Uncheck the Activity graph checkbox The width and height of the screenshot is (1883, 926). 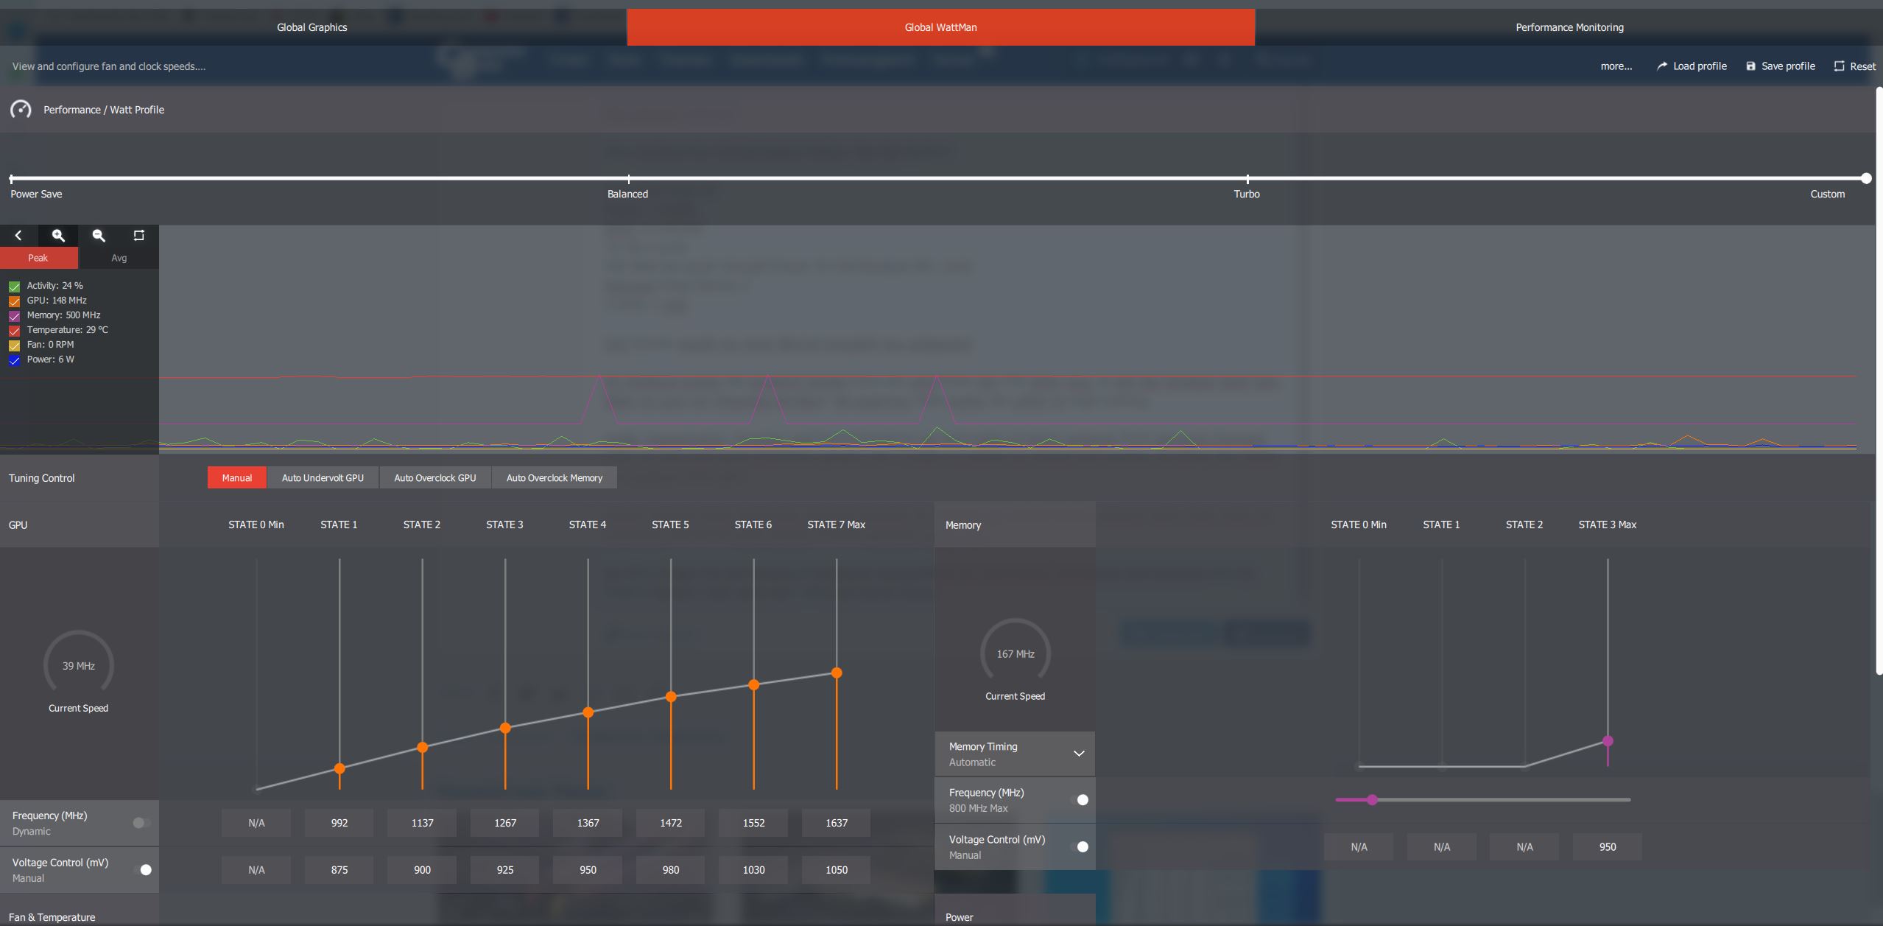pyautogui.click(x=14, y=286)
